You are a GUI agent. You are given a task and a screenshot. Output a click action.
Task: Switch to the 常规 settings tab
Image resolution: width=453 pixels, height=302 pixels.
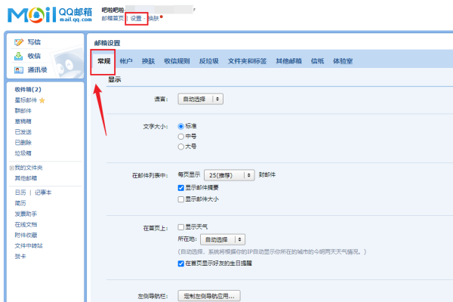[103, 61]
